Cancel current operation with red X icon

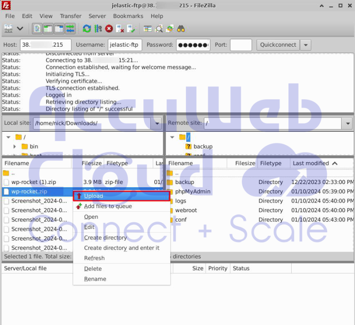click(109, 29)
